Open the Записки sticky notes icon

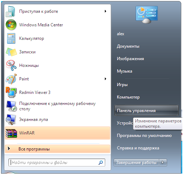pyautogui.click(x=11, y=52)
